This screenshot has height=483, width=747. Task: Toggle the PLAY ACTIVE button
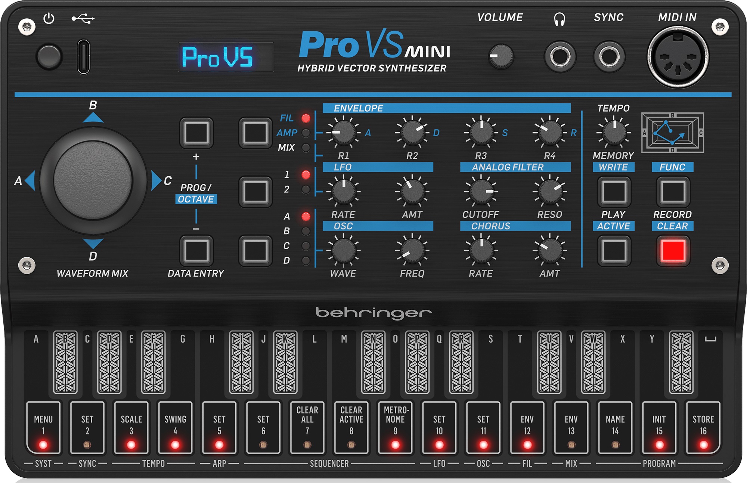point(614,250)
